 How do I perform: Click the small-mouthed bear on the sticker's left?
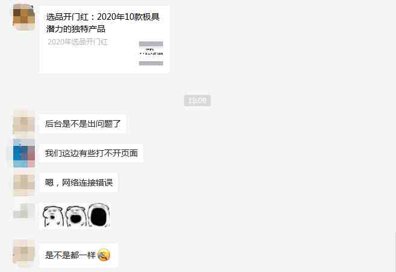tap(52, 216)
